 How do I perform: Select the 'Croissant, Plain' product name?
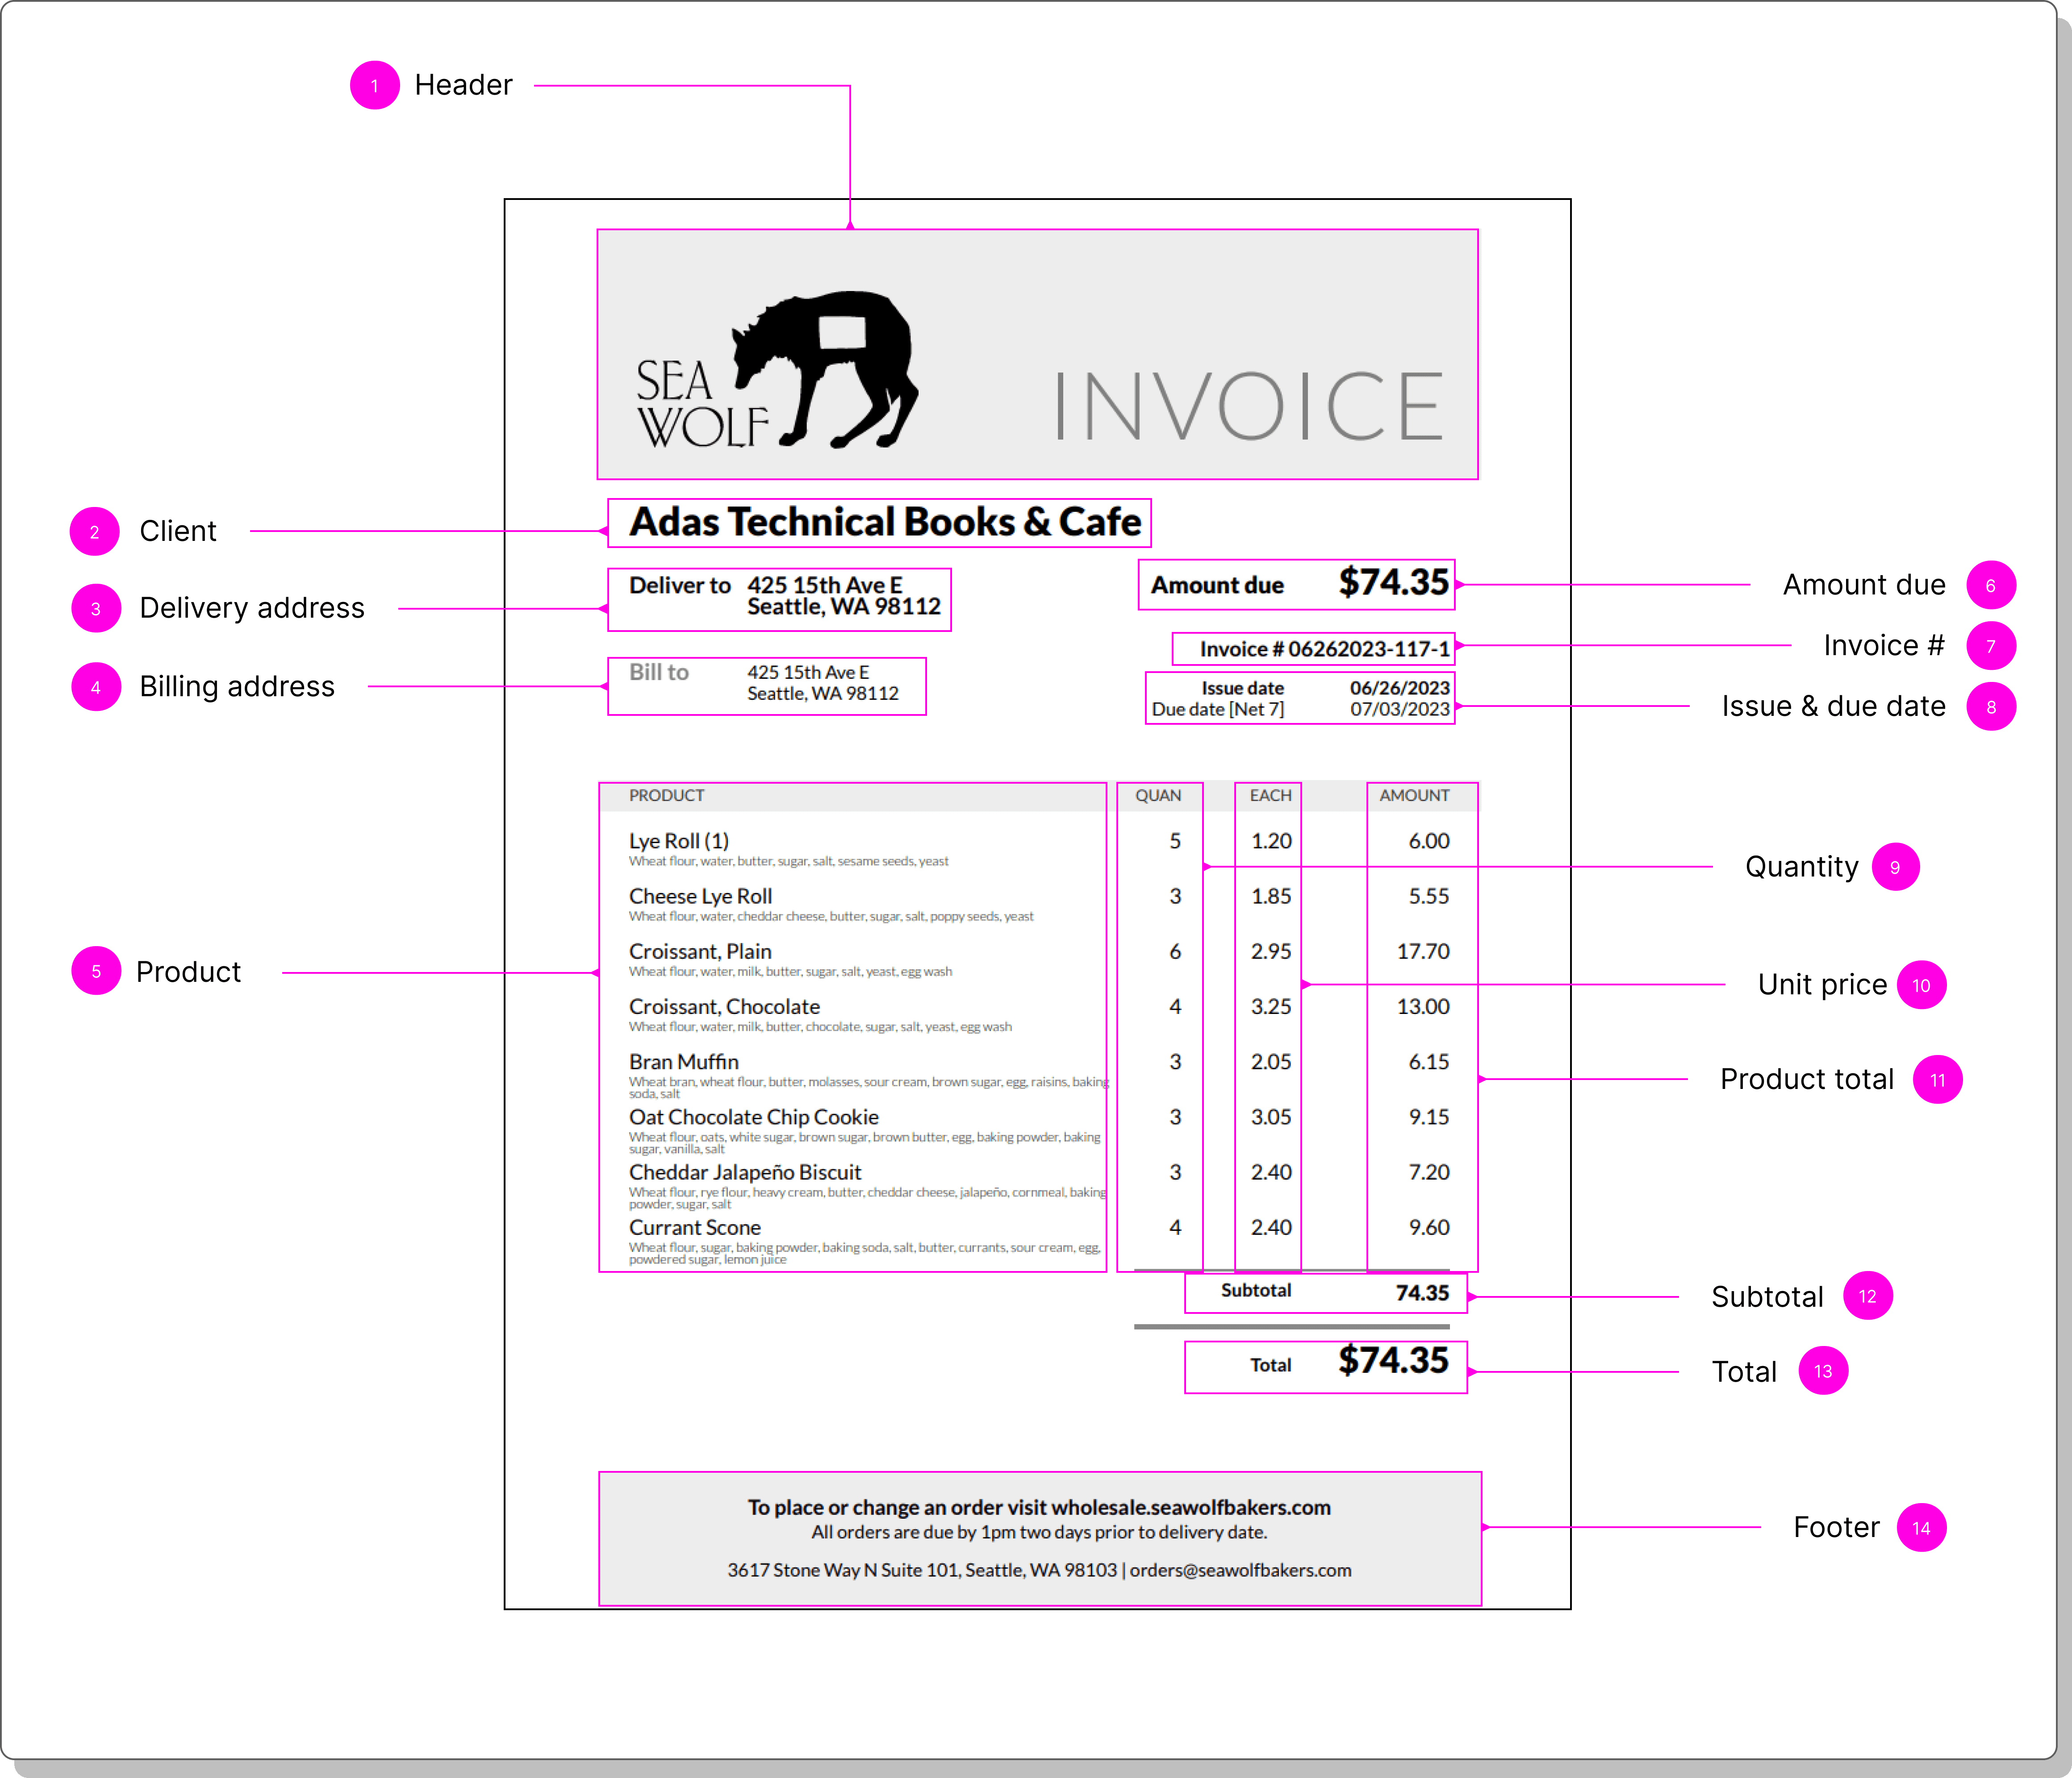[x=700, y=951]
